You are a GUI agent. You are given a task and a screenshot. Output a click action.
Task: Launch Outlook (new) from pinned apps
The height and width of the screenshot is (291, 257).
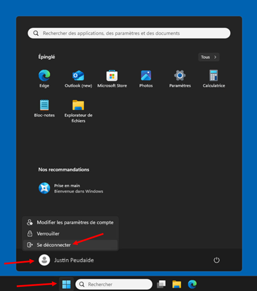(78, 79)
